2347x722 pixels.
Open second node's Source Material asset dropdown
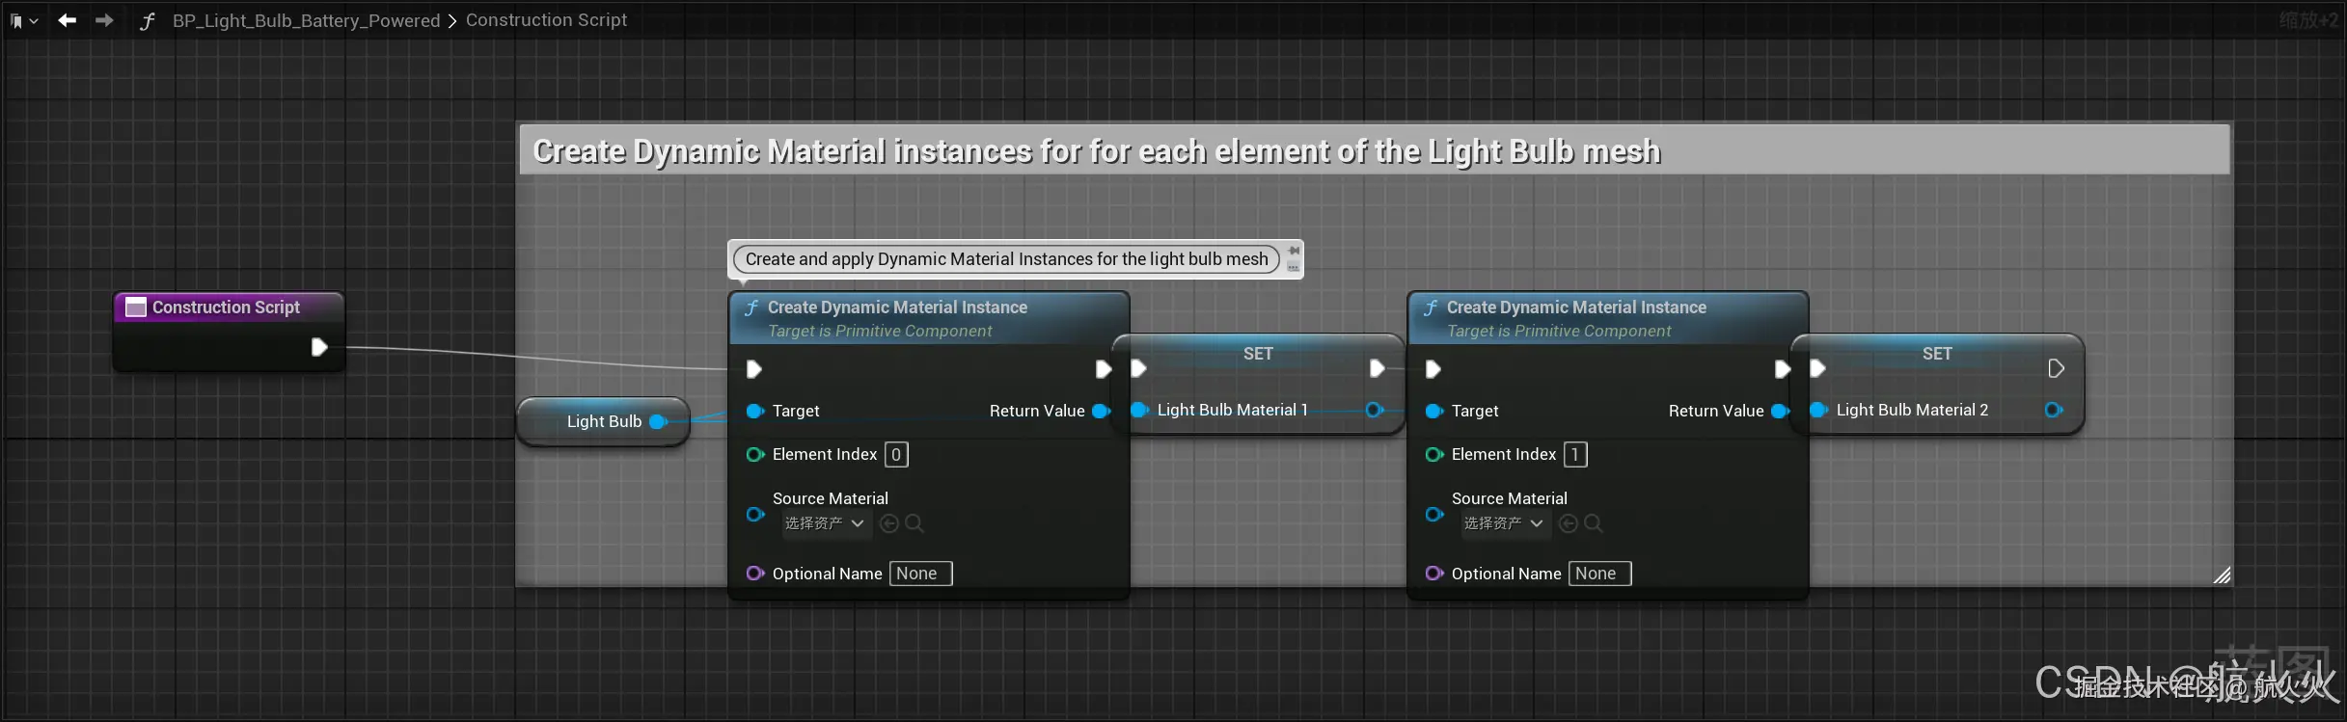tap(1504, 523)
